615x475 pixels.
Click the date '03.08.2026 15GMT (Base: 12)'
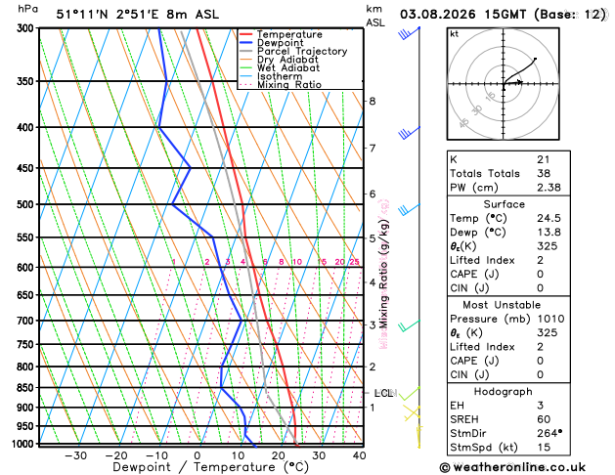pyautogui.click(x=503, y=15)
